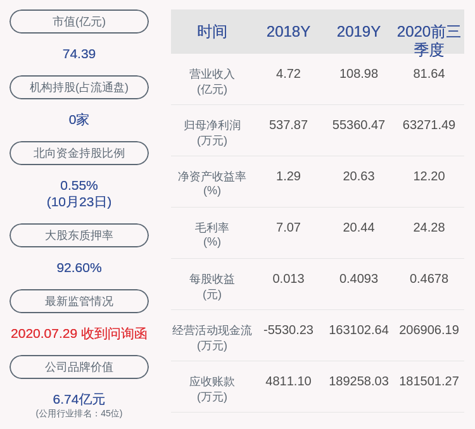
Task: Click the 经营活动现金流(万元) row label
Action: [212, 338]
